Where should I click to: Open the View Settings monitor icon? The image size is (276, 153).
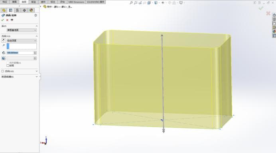(181, 3)
